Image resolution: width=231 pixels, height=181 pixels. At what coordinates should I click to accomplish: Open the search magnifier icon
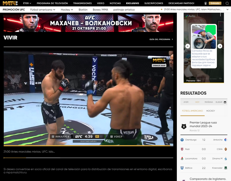coord(227,3)
